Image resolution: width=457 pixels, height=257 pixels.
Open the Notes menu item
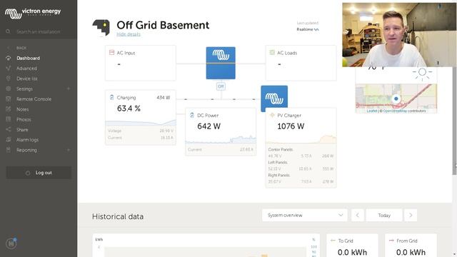tap(22, 109)
